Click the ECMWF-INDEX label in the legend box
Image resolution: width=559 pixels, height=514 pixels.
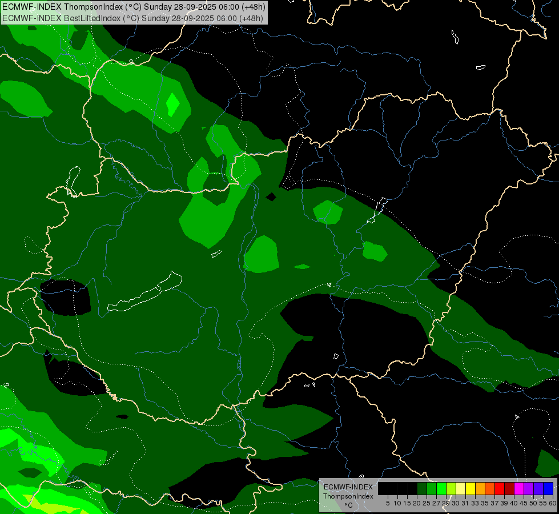coord(348,487)
